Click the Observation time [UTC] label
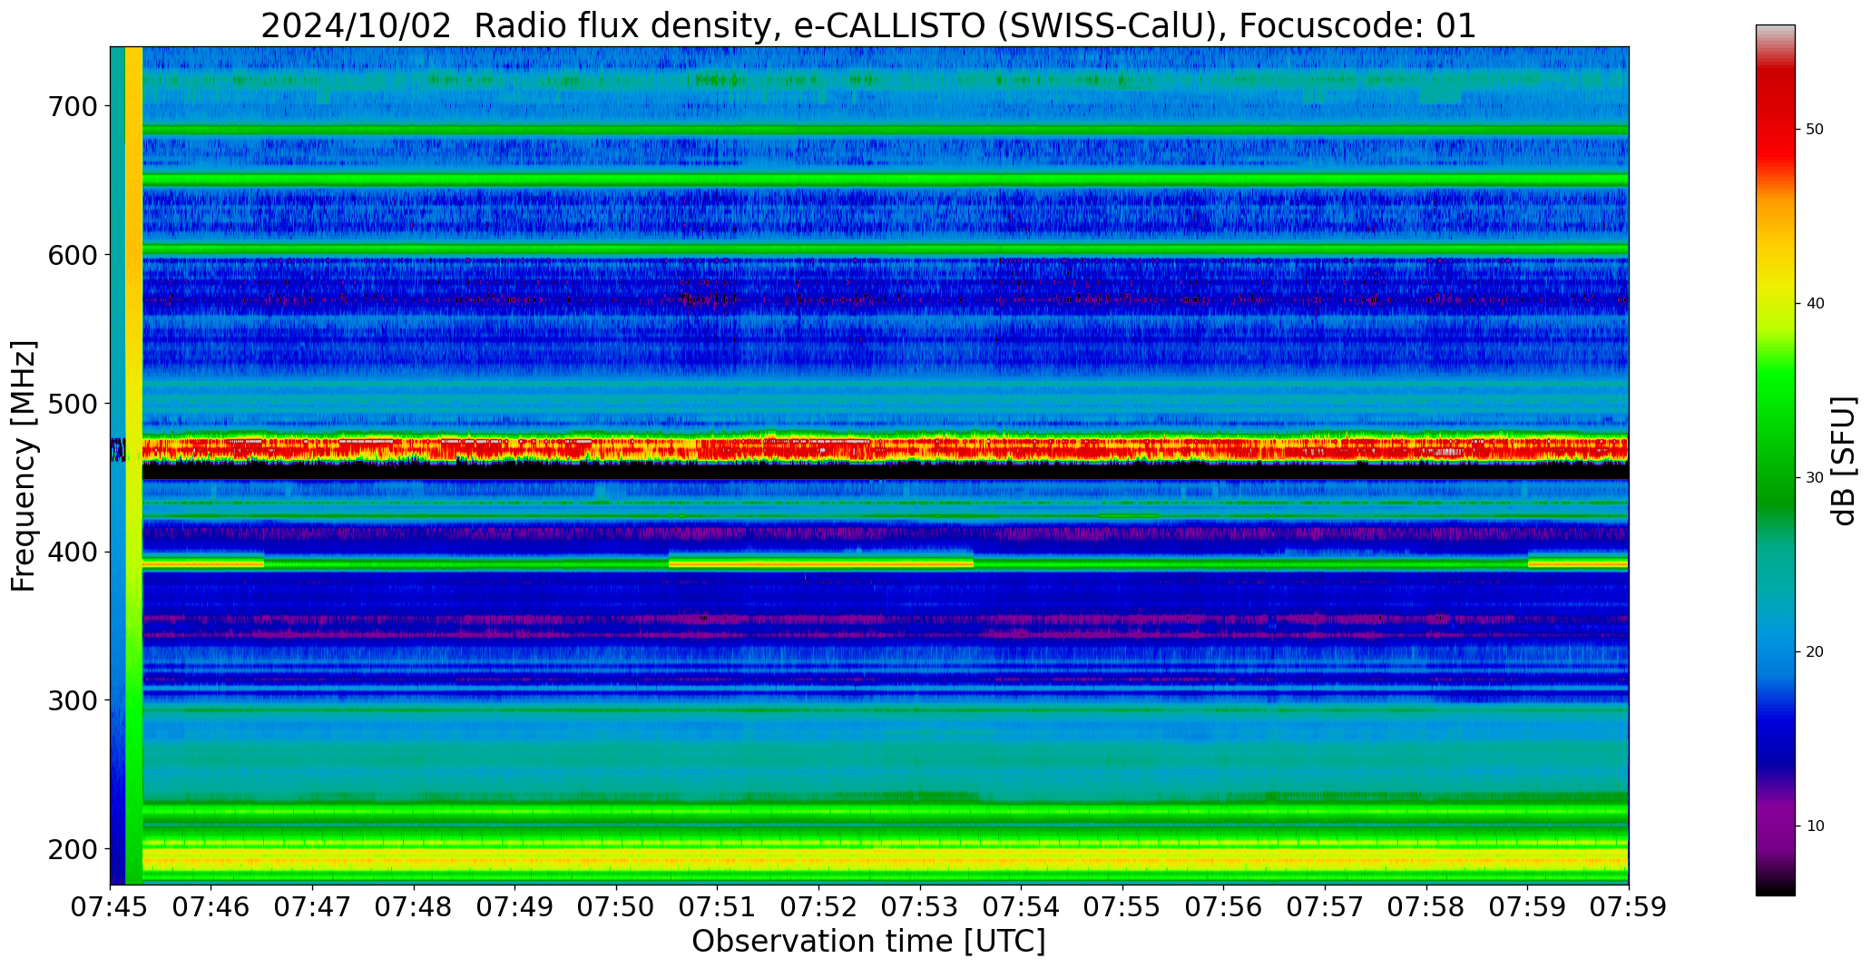The width and height of the screenshot is (1871, 968). (x=868, y=942)
